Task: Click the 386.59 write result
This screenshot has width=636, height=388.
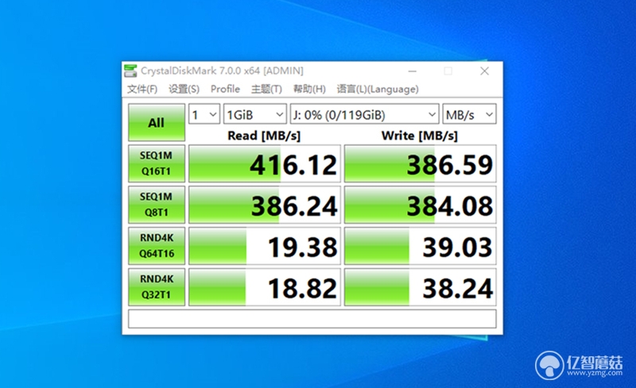Action: point(421,163)
